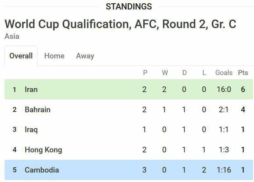Select the Away standings tab

[x=85, y=56]
